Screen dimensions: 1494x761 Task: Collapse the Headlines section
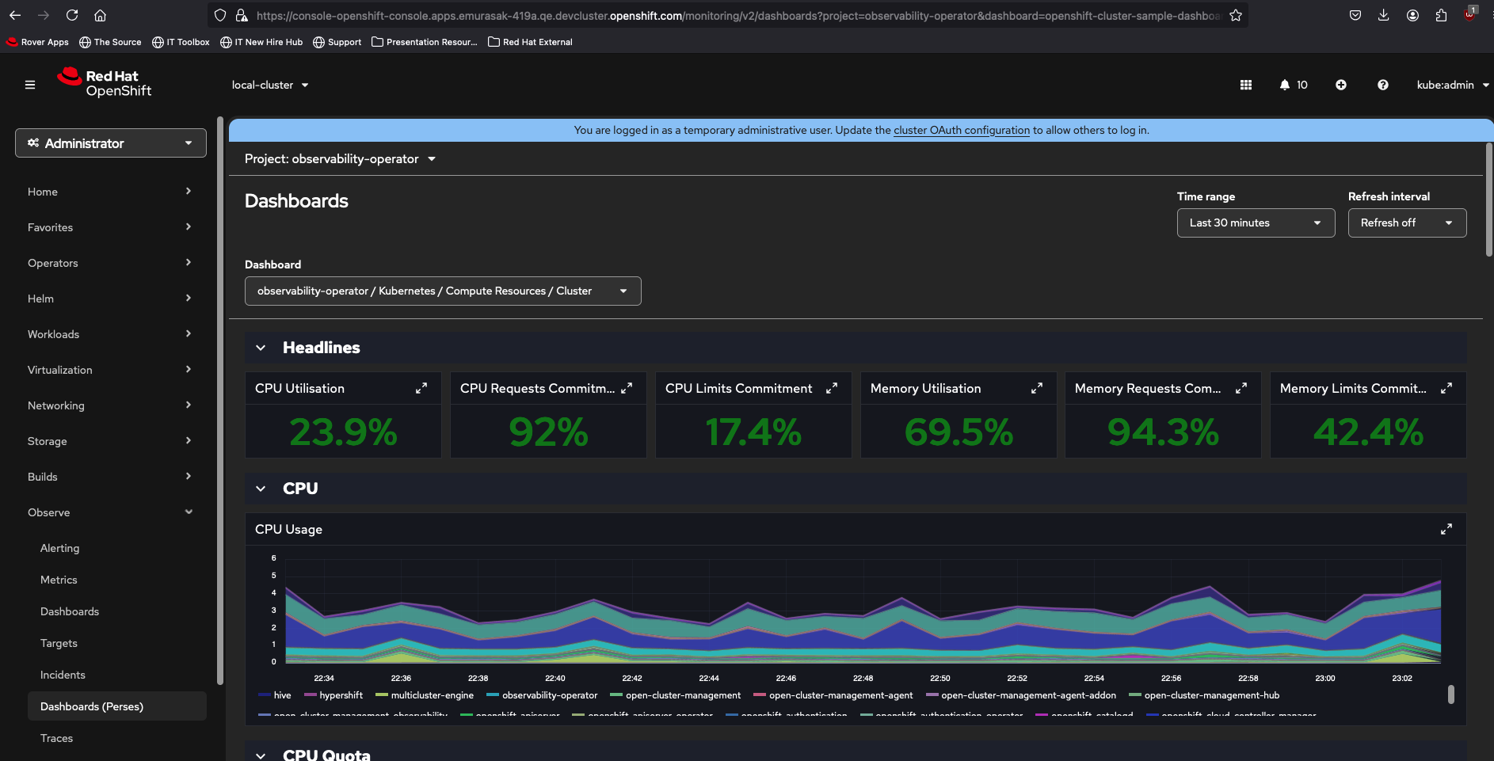point(261,348)
